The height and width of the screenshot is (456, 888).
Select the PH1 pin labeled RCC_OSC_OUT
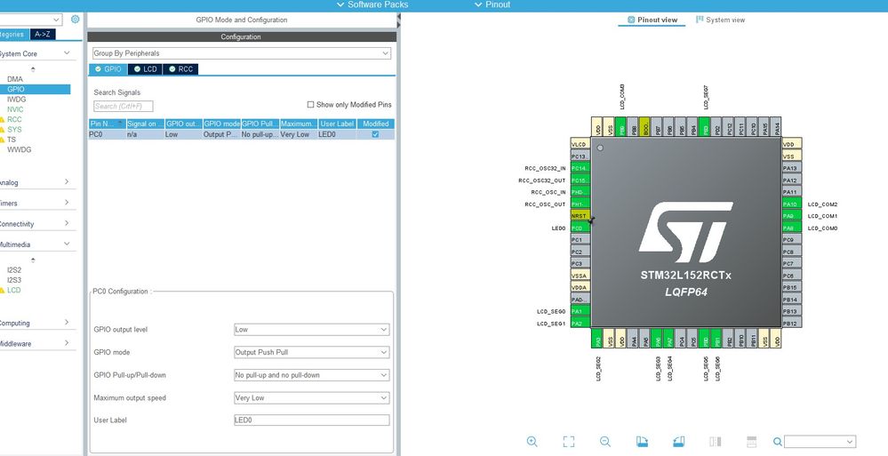tap(580, 204)
